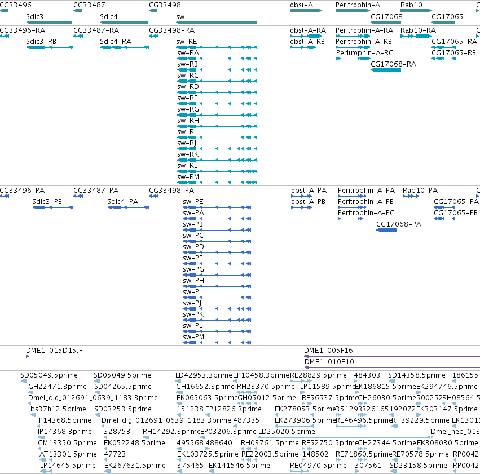This screenshot has height=474, width=480.
Task: Select EST label LD42953.3prime
Action: (204, 375)
